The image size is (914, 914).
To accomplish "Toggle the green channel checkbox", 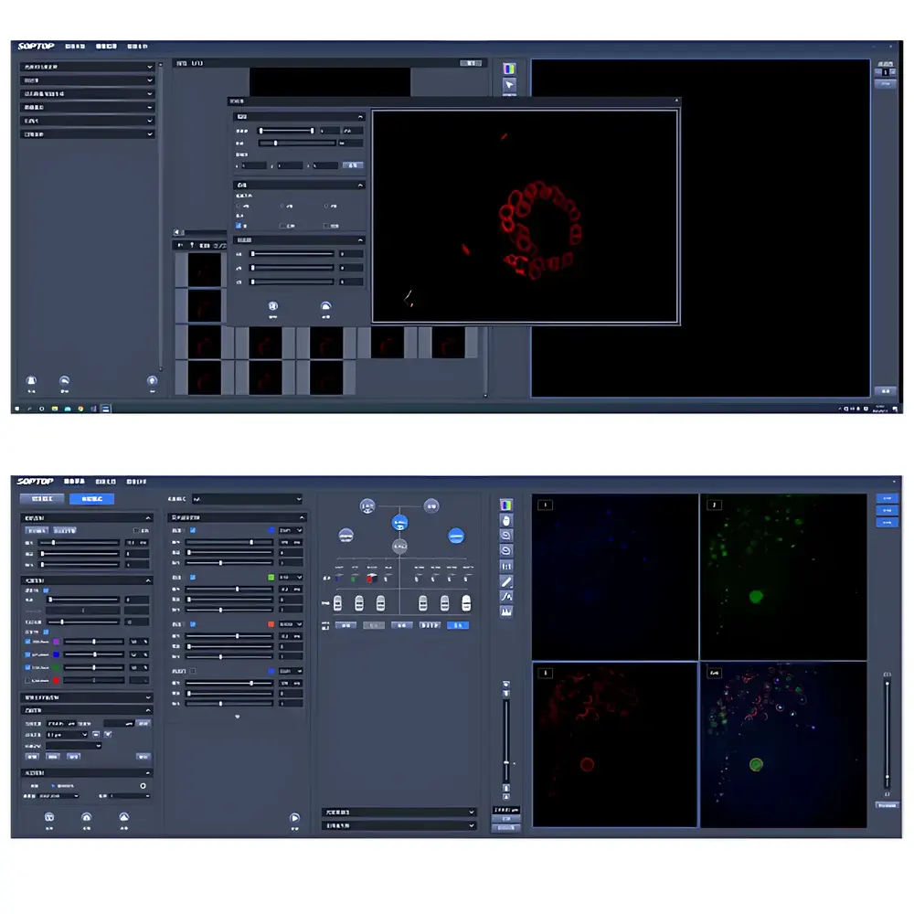I will 193,578.
